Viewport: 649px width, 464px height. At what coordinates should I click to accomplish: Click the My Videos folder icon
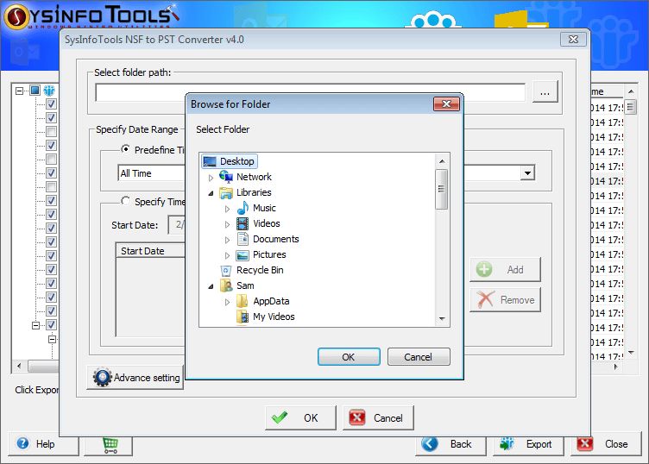click(x=243, y=317)
